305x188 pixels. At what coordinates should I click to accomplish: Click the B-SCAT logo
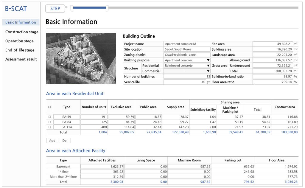click(16, 9)
